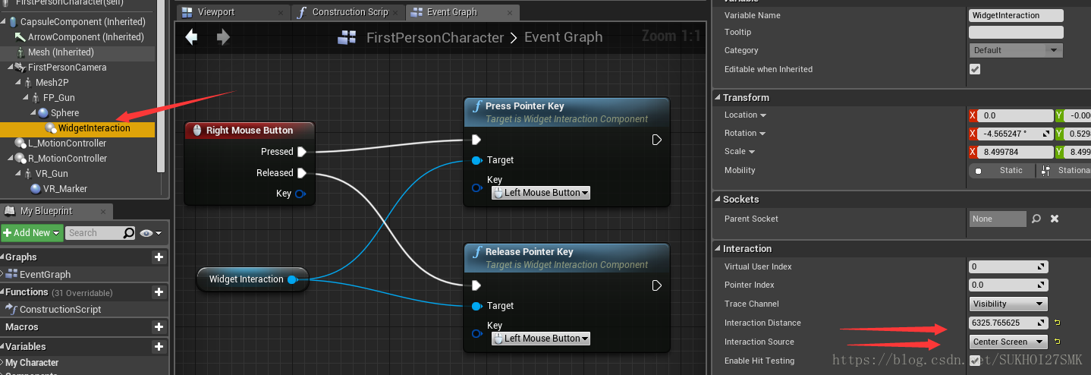1091x375 pixels.
Task: Open the Interaction Source dropdown
Action: tap(1008, 342)
